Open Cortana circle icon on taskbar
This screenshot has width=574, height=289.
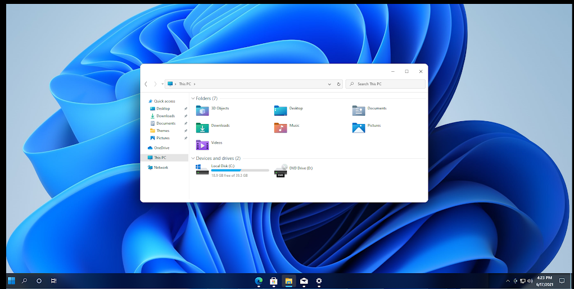point(39,281)
